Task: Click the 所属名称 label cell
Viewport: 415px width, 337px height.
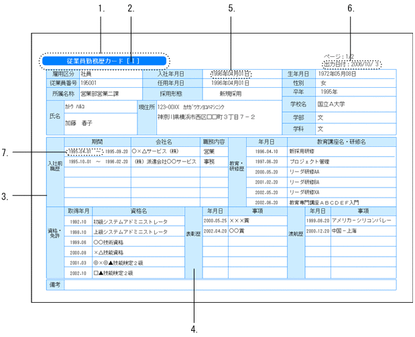Action: pos(63,94)
